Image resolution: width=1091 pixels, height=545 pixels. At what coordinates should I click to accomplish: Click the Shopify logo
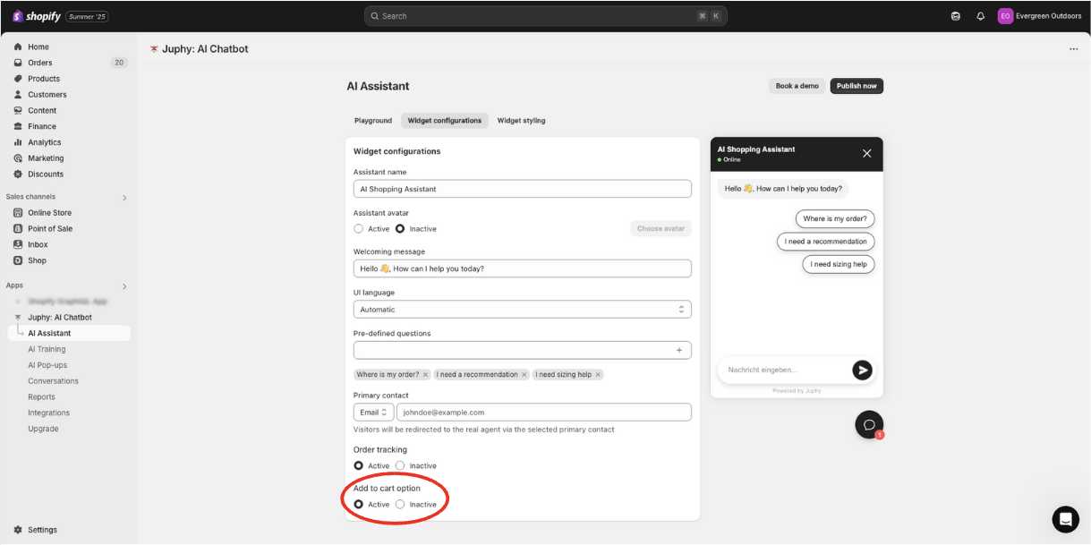(x=36, y=16)
